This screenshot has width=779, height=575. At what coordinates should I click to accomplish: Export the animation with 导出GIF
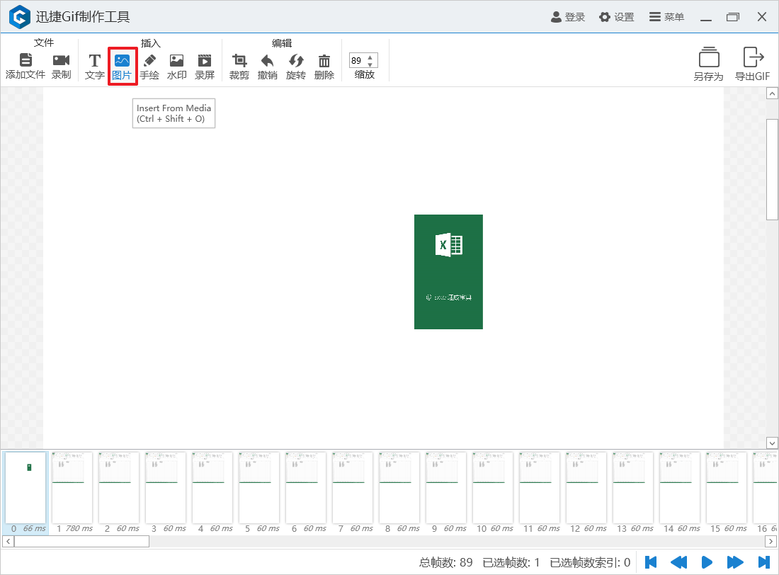752,64
